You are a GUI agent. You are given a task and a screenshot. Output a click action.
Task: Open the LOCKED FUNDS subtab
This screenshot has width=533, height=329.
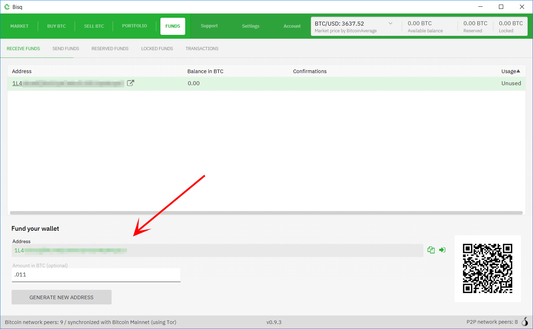tap(157, 49)
